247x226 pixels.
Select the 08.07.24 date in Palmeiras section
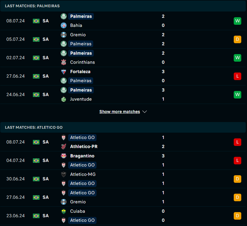(x=15, y=21)
